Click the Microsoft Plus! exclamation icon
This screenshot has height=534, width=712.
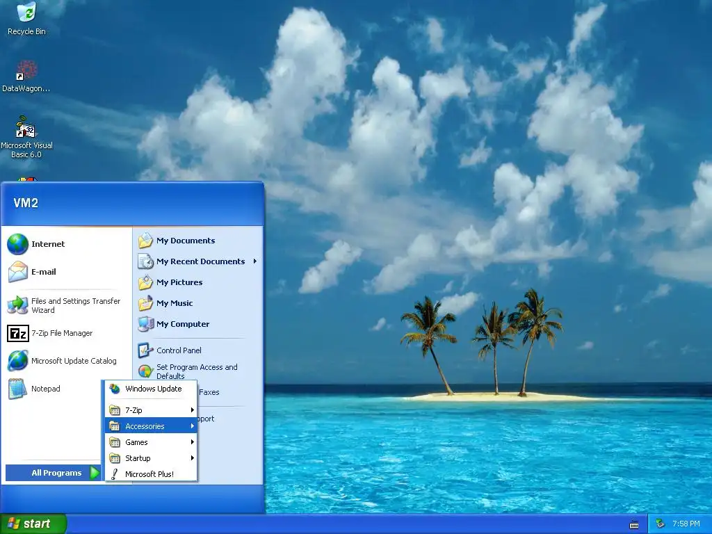115,474
